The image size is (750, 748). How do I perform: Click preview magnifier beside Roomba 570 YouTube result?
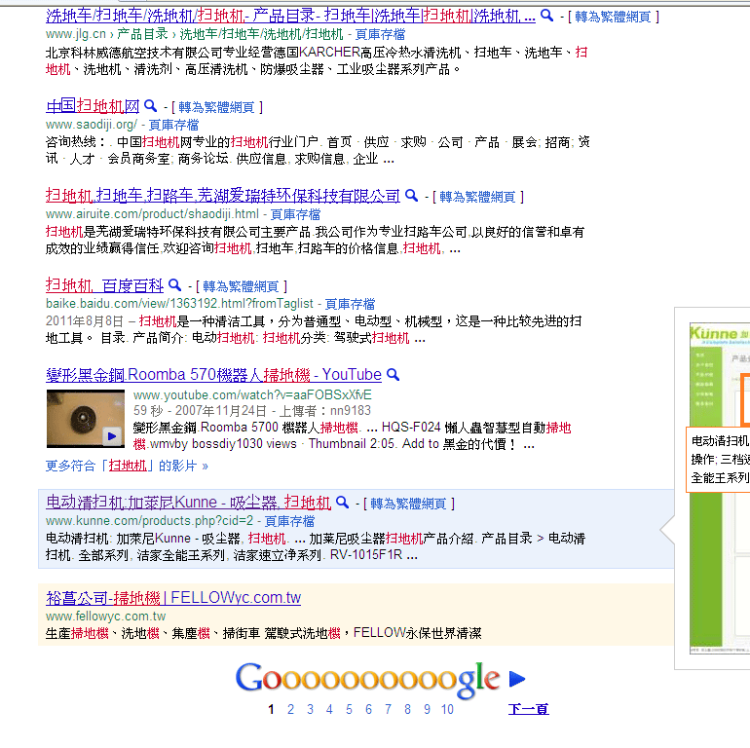coord(394,374)
